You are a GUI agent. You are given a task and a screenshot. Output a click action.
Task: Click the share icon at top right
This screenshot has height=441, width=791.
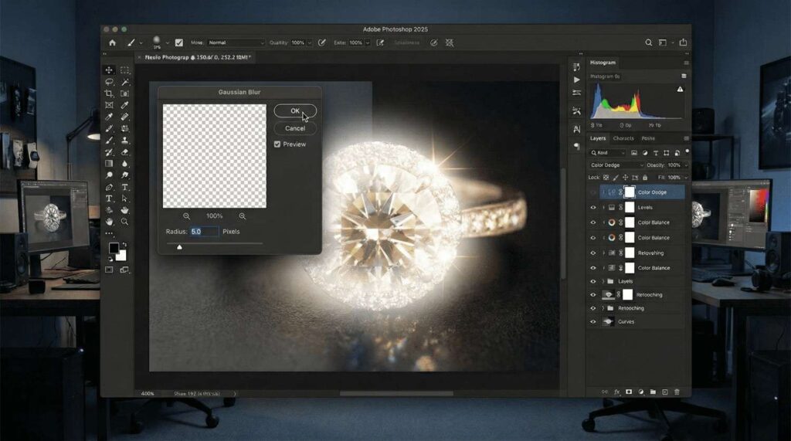pyautogui.click(x=683, y=42)
